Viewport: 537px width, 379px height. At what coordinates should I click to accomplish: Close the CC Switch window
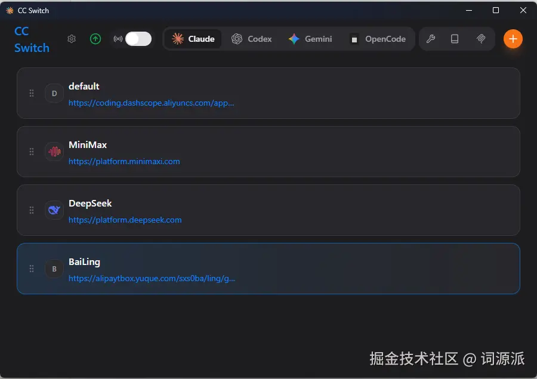[523, 10]
